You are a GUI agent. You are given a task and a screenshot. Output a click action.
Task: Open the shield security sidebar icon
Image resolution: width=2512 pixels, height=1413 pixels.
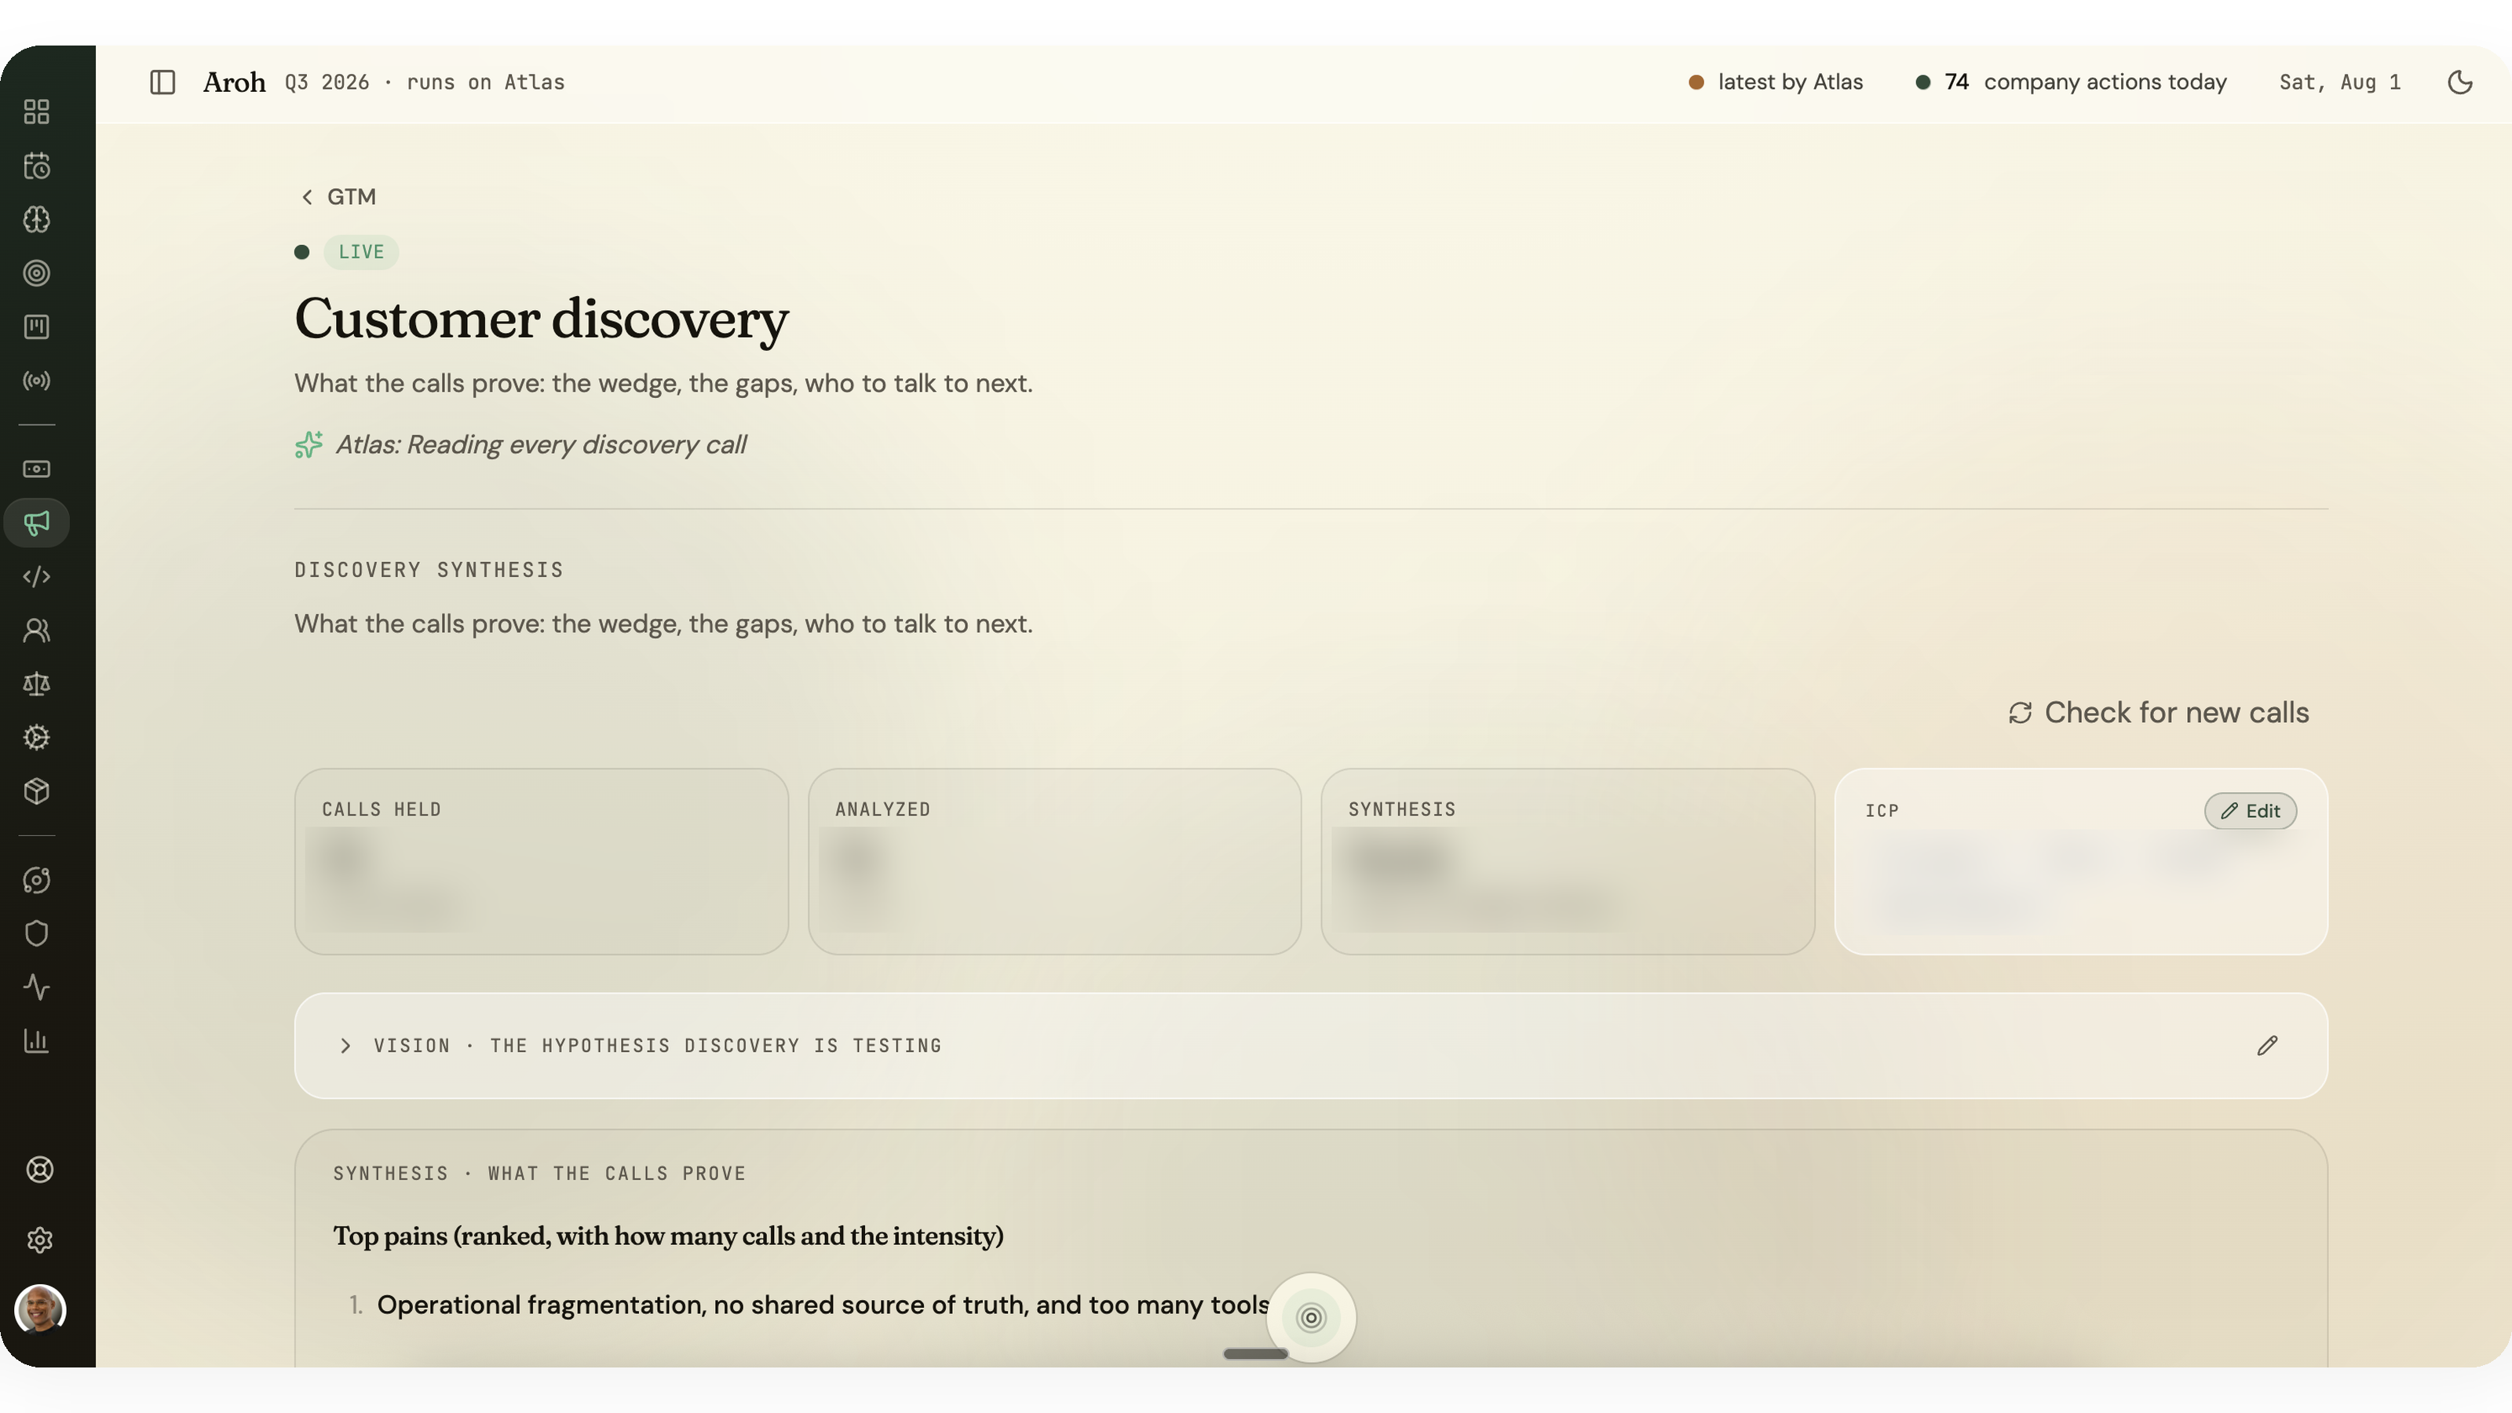point(36,933)
